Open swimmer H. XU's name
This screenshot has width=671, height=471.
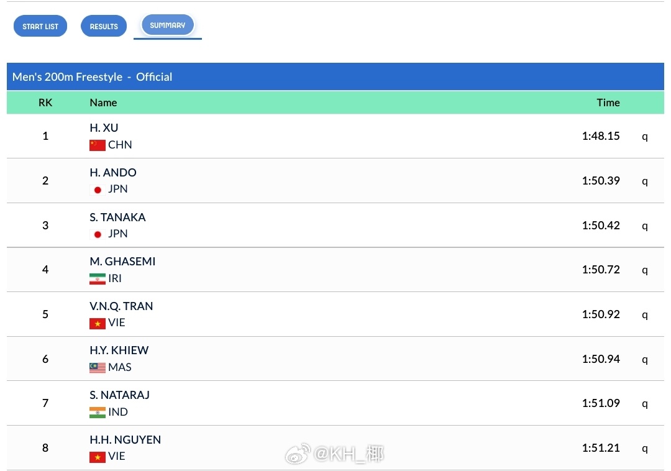(104, 127)
